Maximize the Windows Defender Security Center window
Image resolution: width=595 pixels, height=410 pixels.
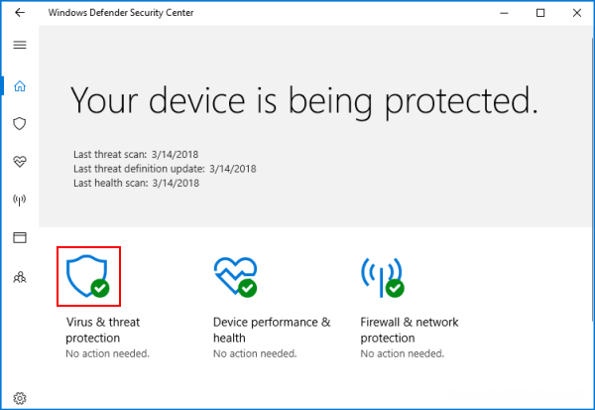540,13
